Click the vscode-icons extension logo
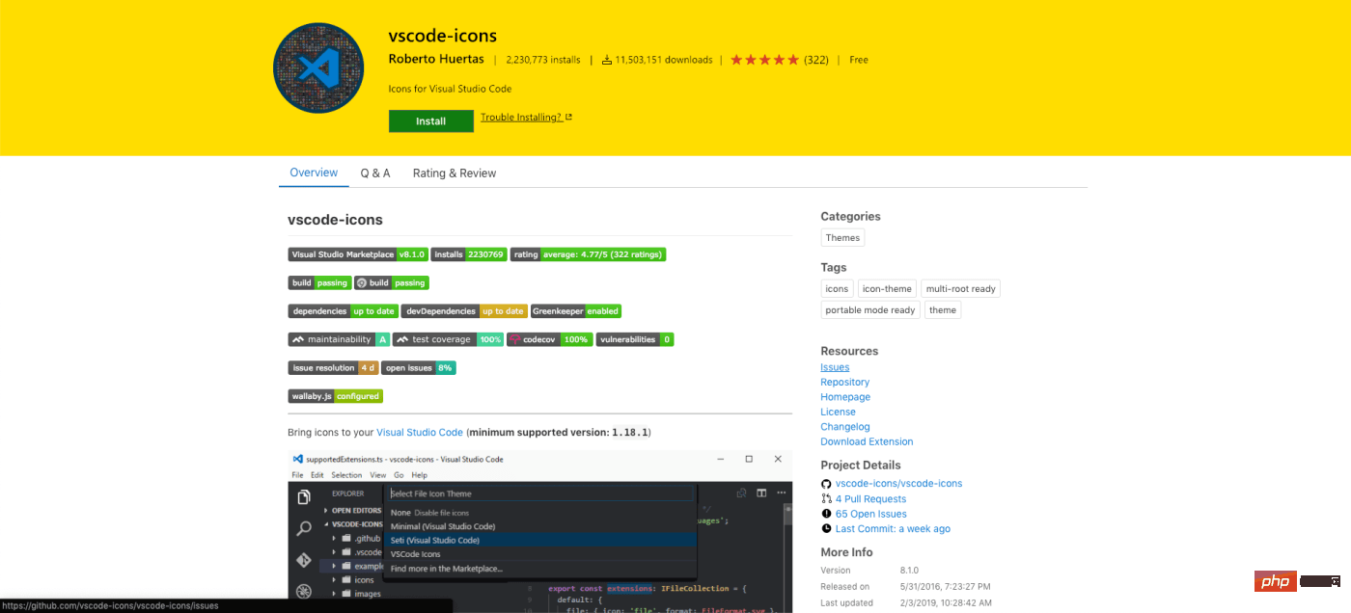 [x=318, y=67]
